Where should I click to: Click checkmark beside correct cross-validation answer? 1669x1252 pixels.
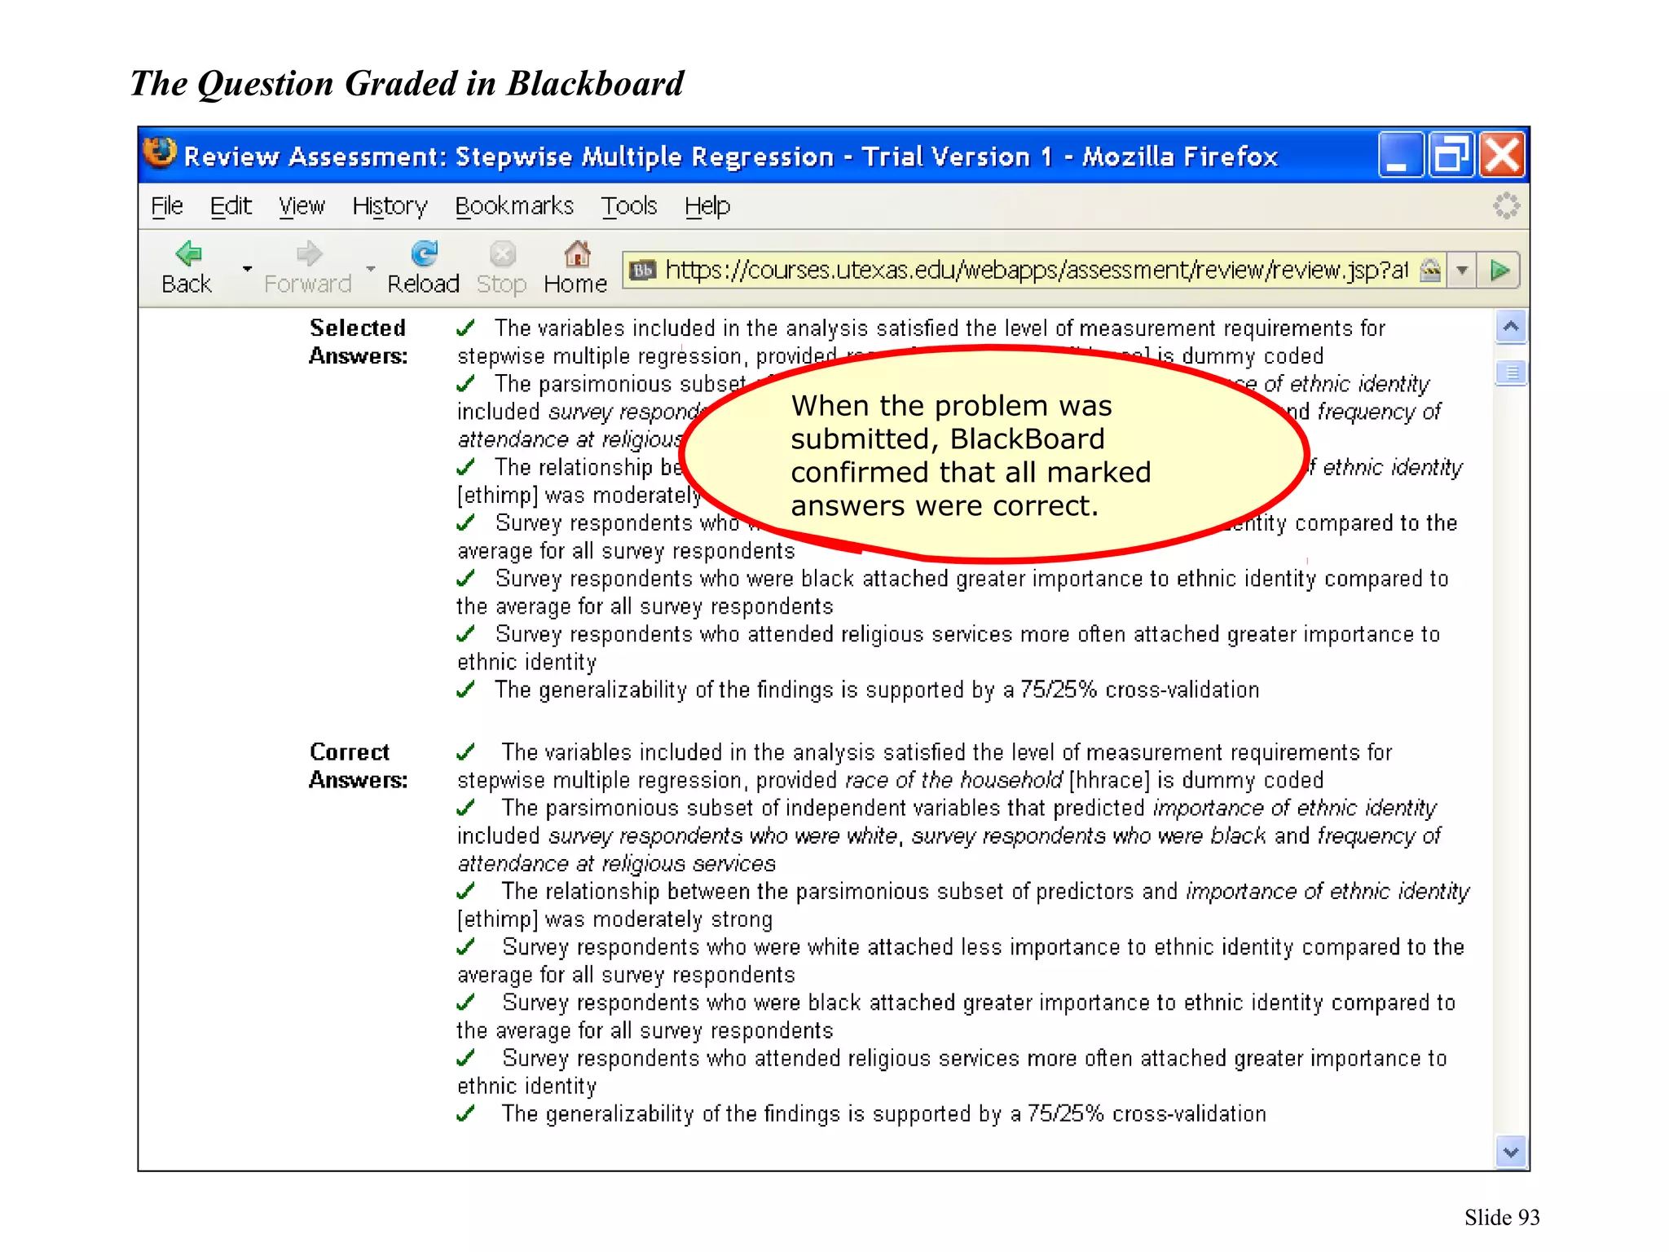tap(467, 1113)
